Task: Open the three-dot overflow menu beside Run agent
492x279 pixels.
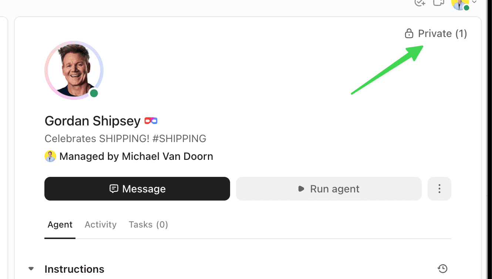Action: click(439, 189)
